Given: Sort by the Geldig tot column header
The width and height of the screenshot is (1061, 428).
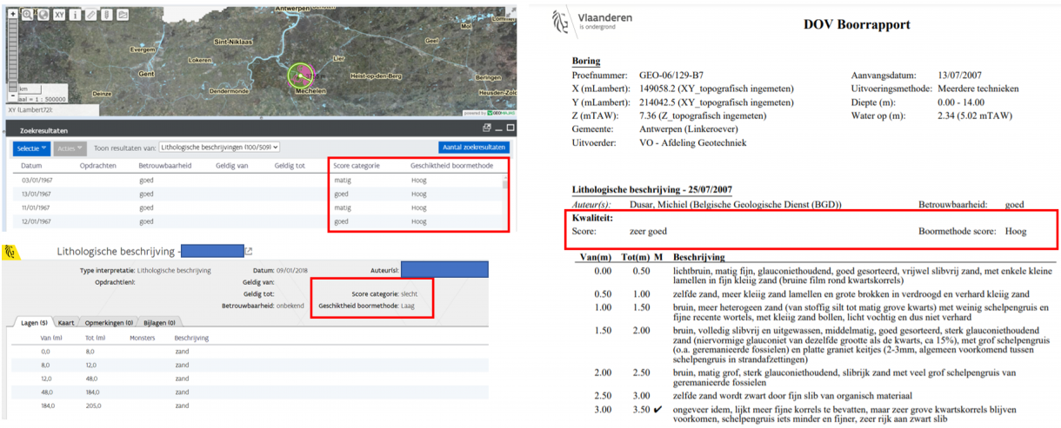Looking at the screenshot, I should pyautogui.click(x=290, y=166).
